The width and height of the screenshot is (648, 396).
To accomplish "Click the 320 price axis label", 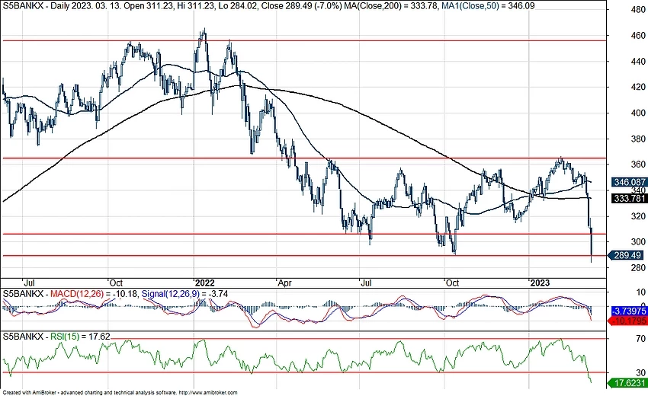I will click(638, 216).
